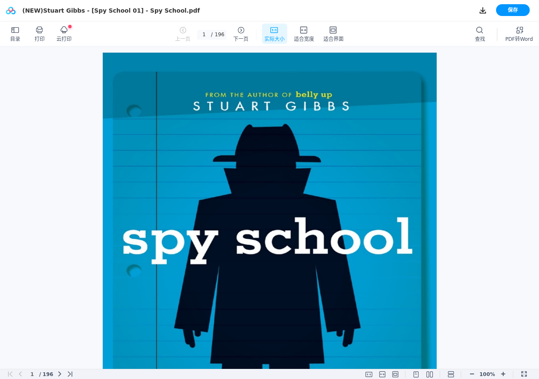
Task: Switch to single page layout
Action: click(x=416, y=374)
